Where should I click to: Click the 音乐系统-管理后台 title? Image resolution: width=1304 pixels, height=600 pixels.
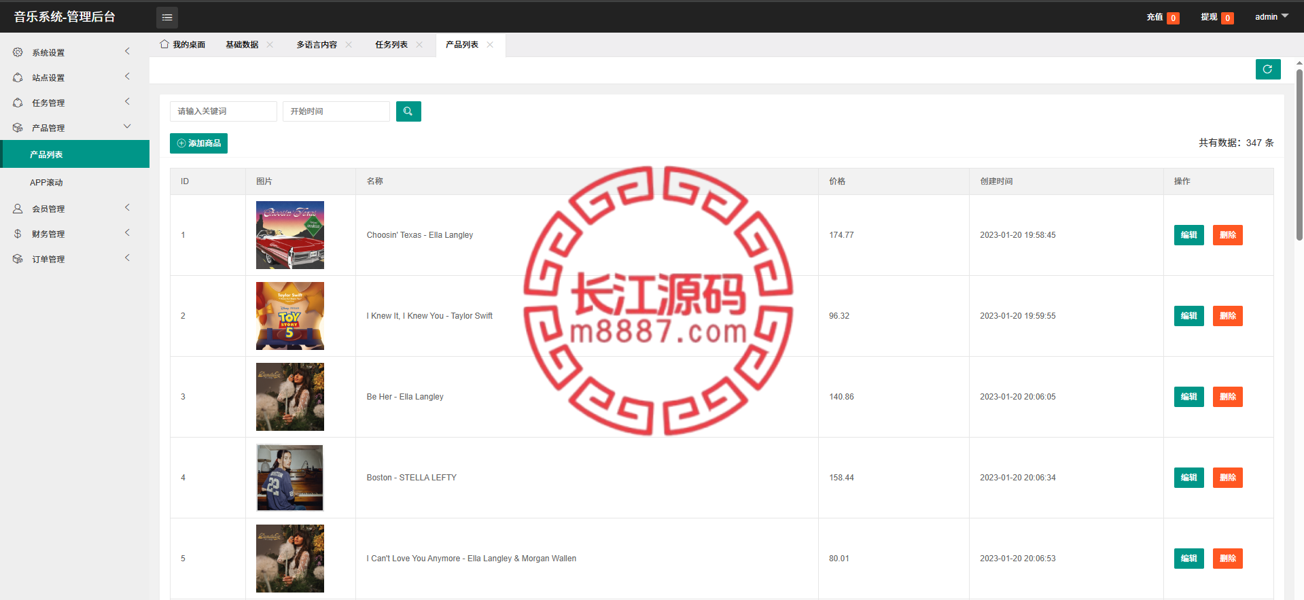pyautogui.click(x=65, y=17)
